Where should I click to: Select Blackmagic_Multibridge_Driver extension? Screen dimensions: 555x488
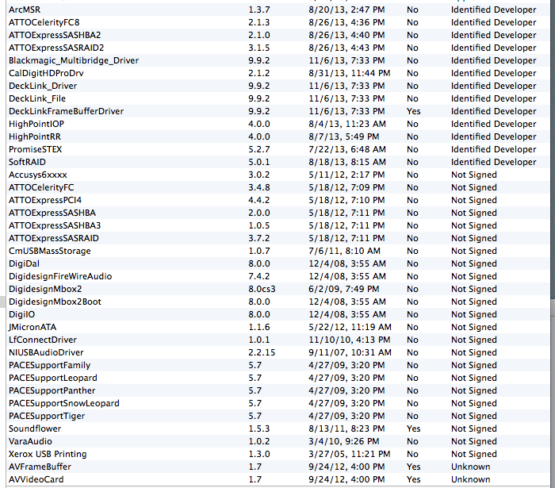click(277, 60)
